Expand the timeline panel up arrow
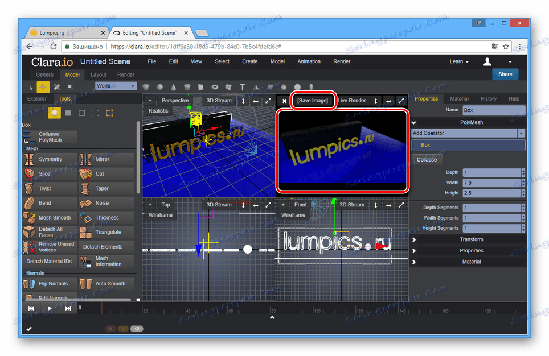Screen dimensions: 549x356 pos(272,317)
